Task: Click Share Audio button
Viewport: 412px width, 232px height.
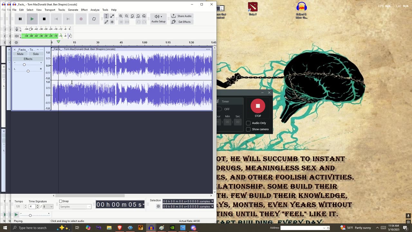Action: pyautogui.click(x=182, y=16)
